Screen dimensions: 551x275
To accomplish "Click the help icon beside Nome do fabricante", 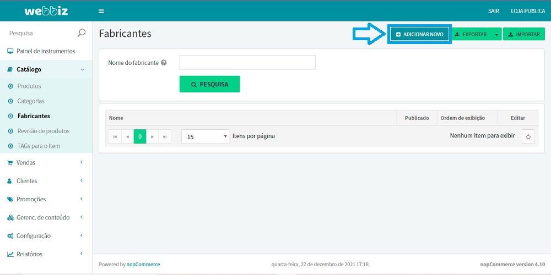I will click(164, 63).
